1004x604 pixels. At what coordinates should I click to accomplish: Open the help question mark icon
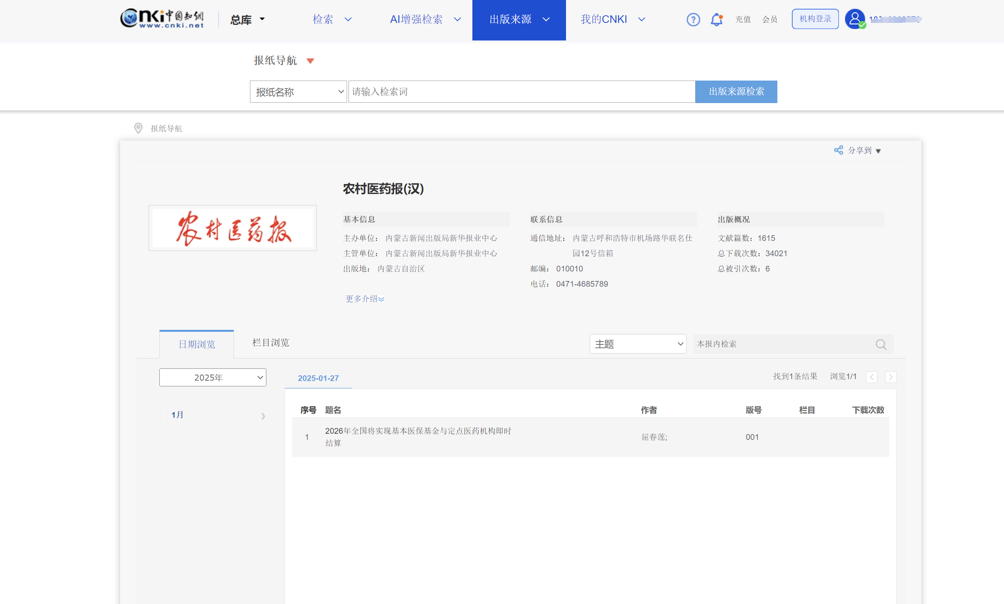(x=693, y=19)
